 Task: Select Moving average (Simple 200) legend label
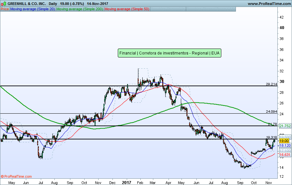click(x=80, y=9)
